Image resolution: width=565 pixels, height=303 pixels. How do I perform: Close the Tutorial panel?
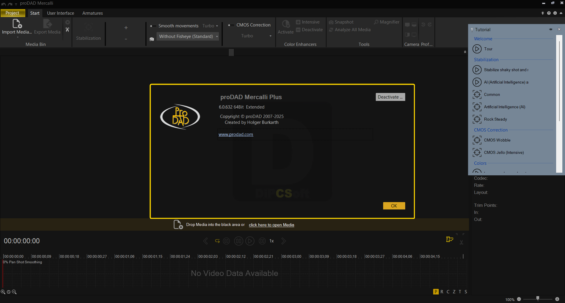tap(559, 29)
